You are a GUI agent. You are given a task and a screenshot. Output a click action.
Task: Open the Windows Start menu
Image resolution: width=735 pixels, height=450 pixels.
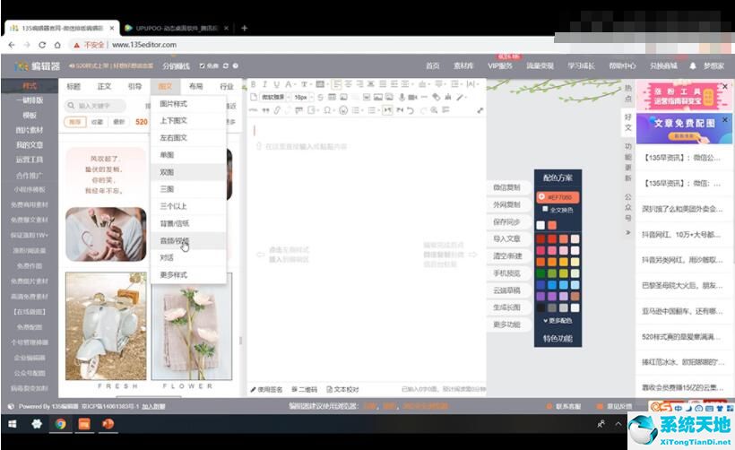pyautogui.click(x=13, y=424)
